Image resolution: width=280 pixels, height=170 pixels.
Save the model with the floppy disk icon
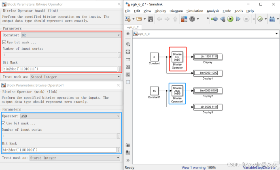click(x=150, y=19)
